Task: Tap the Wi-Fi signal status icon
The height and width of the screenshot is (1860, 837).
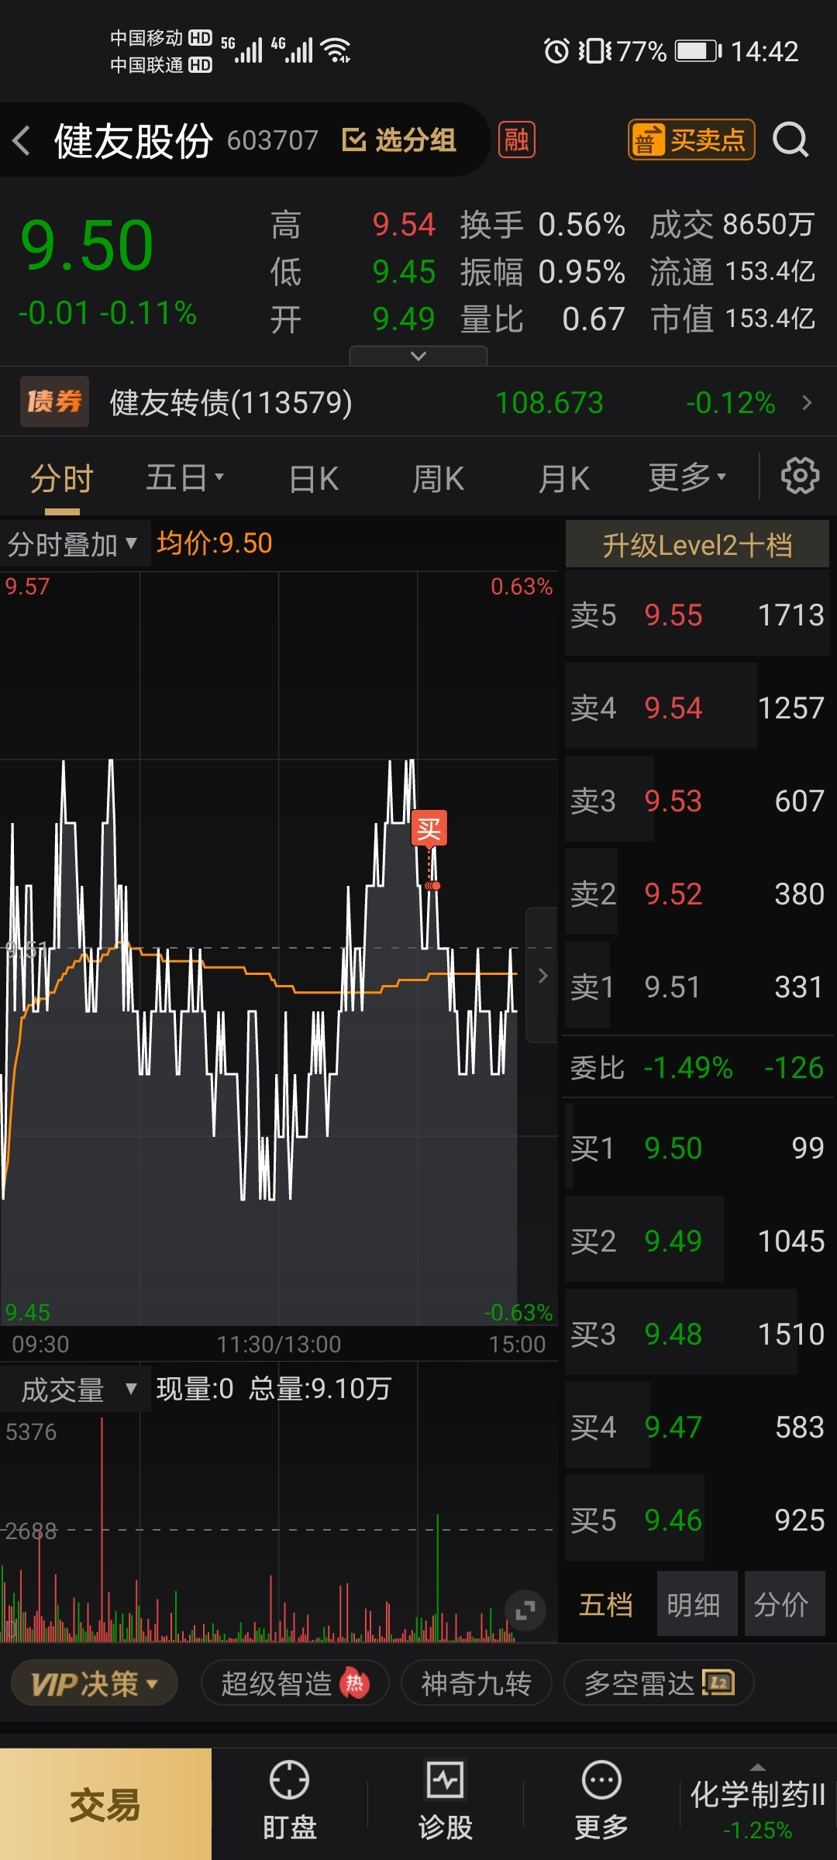Action: [x=336, y=50]
